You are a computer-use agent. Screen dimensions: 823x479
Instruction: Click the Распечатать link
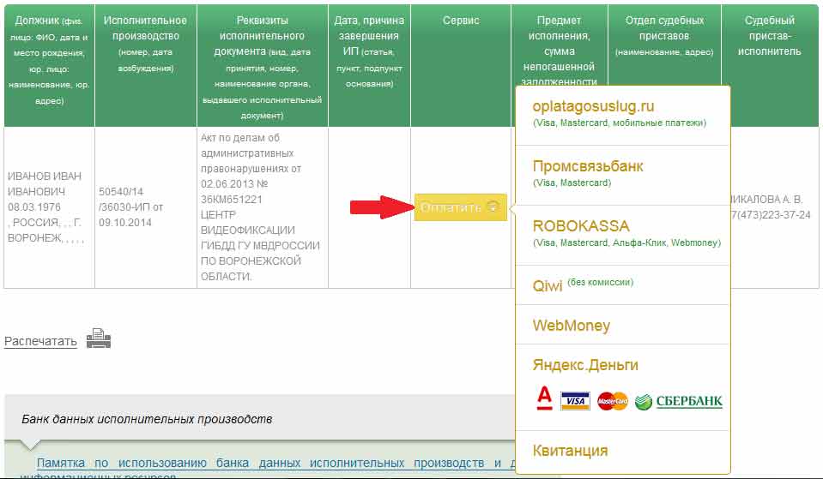[x=40, y=341]
